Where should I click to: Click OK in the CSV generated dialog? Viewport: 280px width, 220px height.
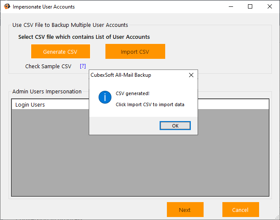pyautogui.click(x=175, y=126)
